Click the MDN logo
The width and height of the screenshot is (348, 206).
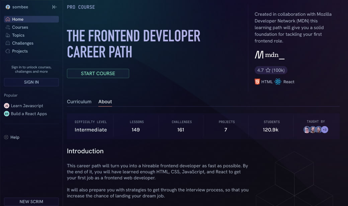click(x=269, y=55)
